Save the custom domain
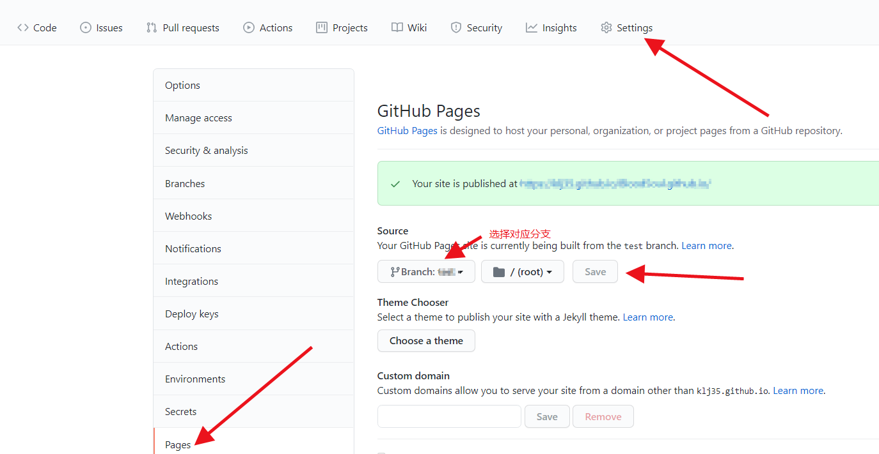879x454 pixels. [x=547, y=416]
